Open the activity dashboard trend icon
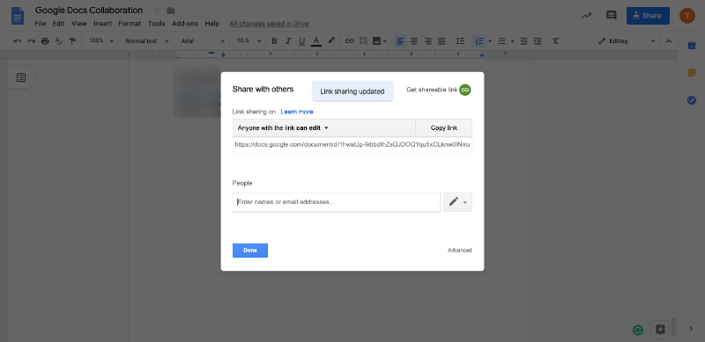 pos(586,16)
